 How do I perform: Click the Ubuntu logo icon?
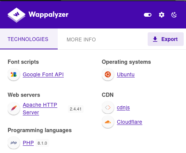click(108, 74)
